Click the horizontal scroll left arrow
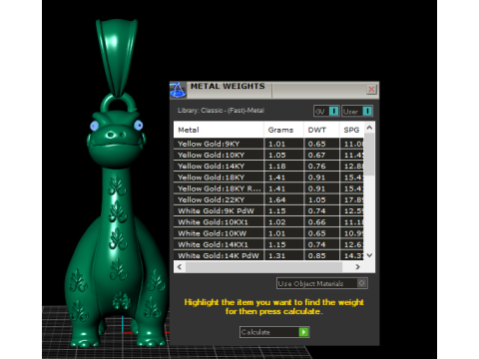Image resolution: width=479 pixels, height=359 pixels. coord(180,266)
